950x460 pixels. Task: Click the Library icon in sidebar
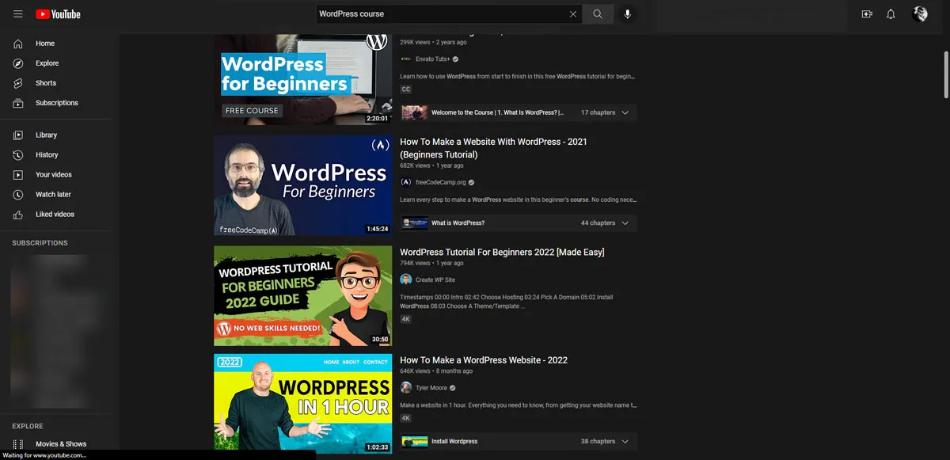18,135
